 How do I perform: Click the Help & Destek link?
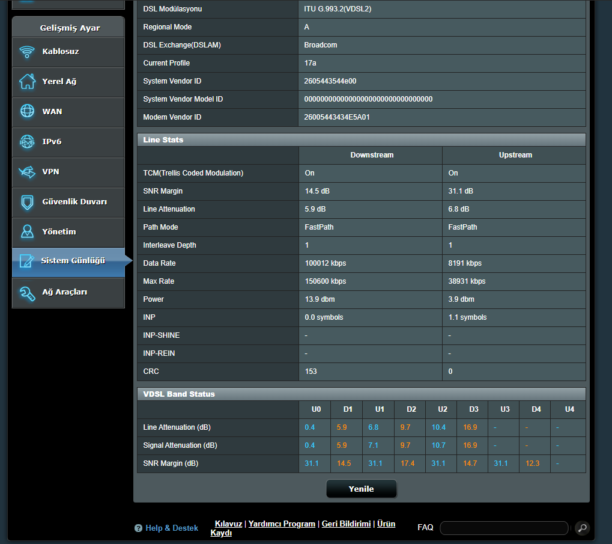coord(172,528)
